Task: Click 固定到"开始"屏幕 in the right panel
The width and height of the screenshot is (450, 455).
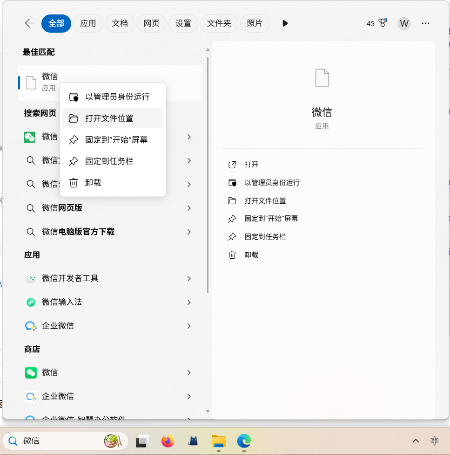Action: (271, 219)
